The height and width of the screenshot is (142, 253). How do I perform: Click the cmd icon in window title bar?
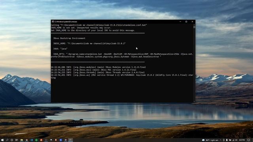[53, 22]
